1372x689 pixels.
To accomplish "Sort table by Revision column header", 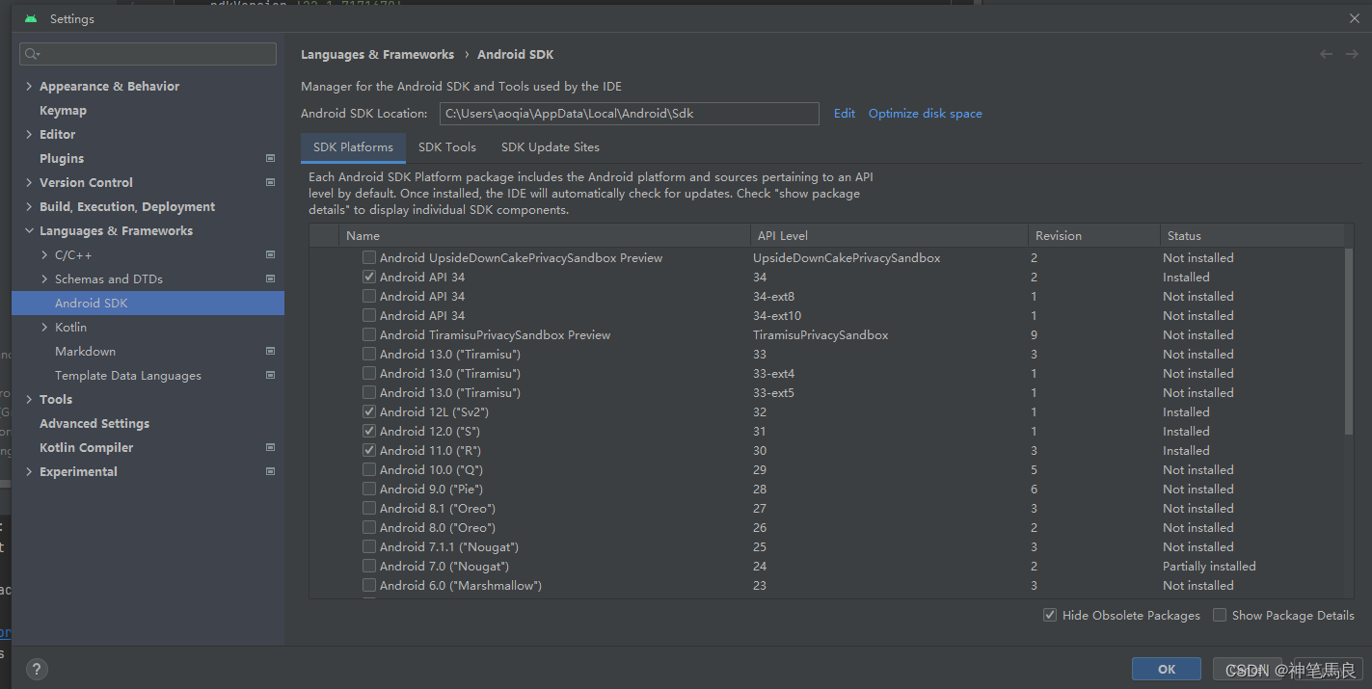I will click(x=1093, y=235).
